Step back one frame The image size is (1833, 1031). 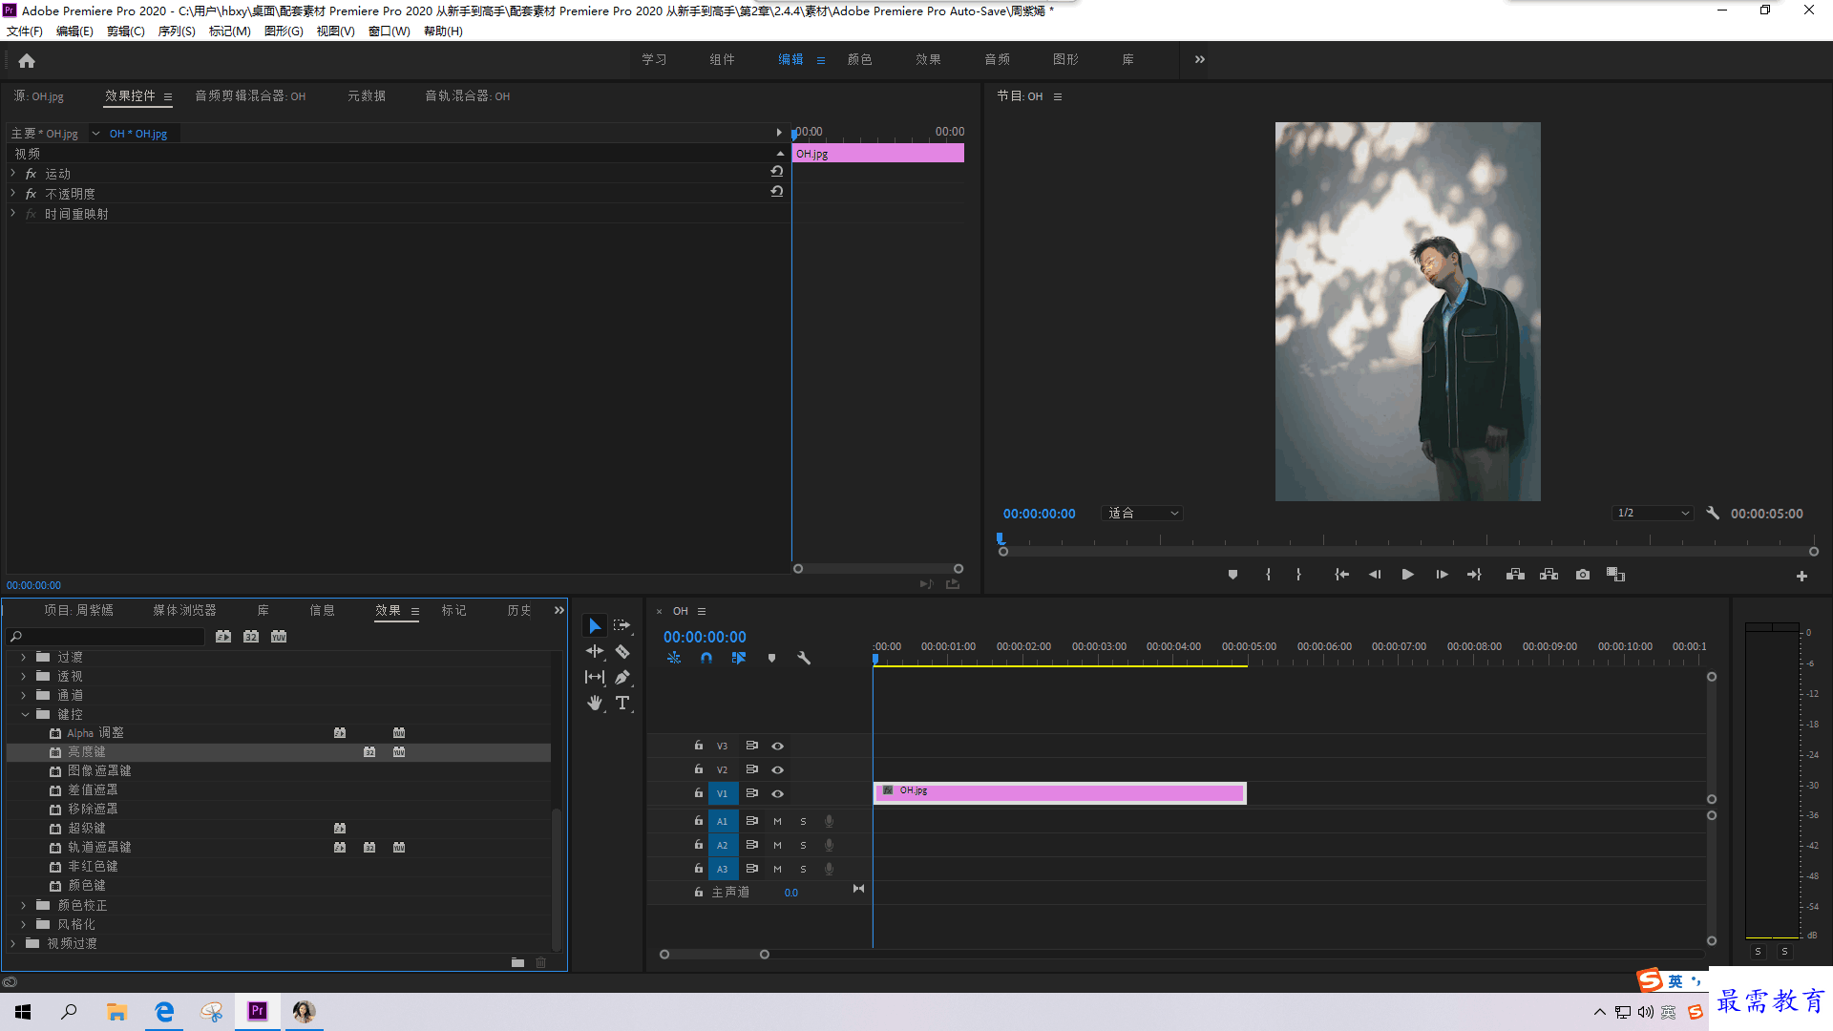click(1375, 575)
